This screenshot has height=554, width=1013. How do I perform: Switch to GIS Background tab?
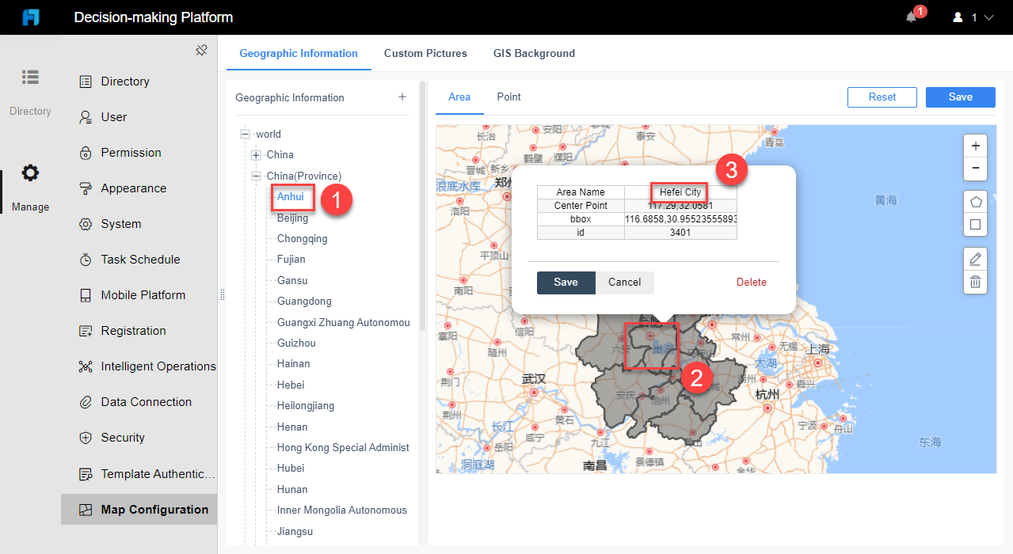tap(534, 54)
